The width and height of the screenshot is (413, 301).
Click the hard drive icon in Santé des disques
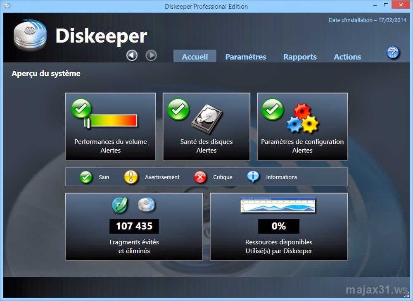[207, 119]
